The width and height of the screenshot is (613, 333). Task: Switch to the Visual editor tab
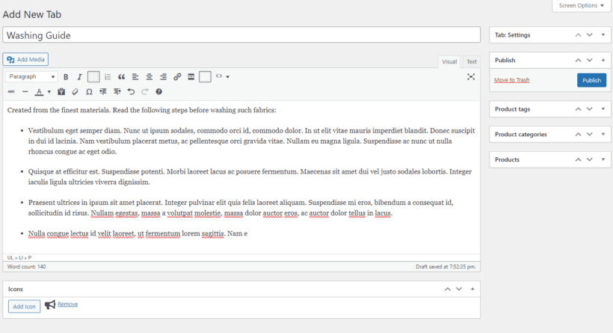[449, 62]
